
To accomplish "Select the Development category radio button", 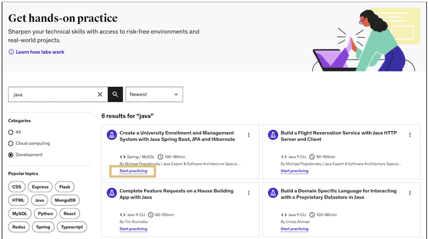I will (11, 155).
